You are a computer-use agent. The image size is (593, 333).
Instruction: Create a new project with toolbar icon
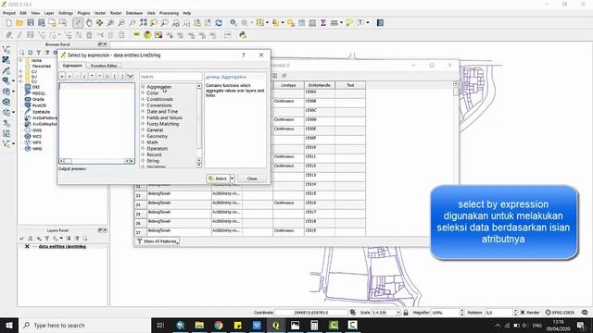click(8, 23)
